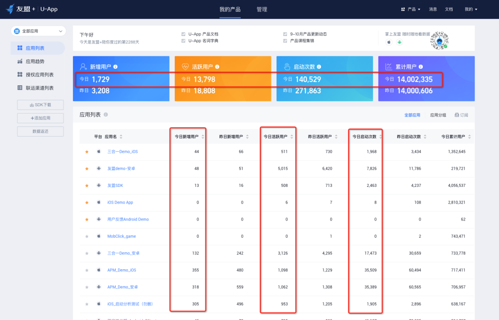
Task: Unstar the 用户反馈Android Demo app
Action: coord(87,219)
